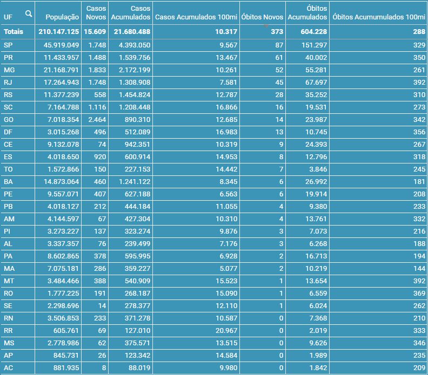Choose RJ in the UF column
Viewport: 428px width, 375px height.
pos(8,82)
